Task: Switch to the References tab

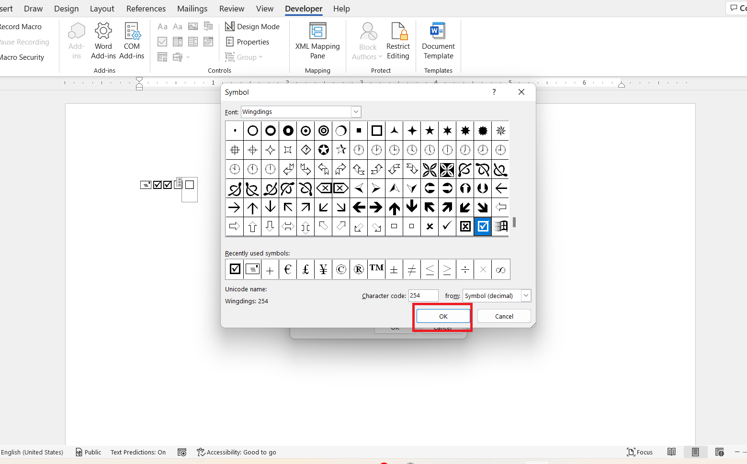Action: point(146,9)
